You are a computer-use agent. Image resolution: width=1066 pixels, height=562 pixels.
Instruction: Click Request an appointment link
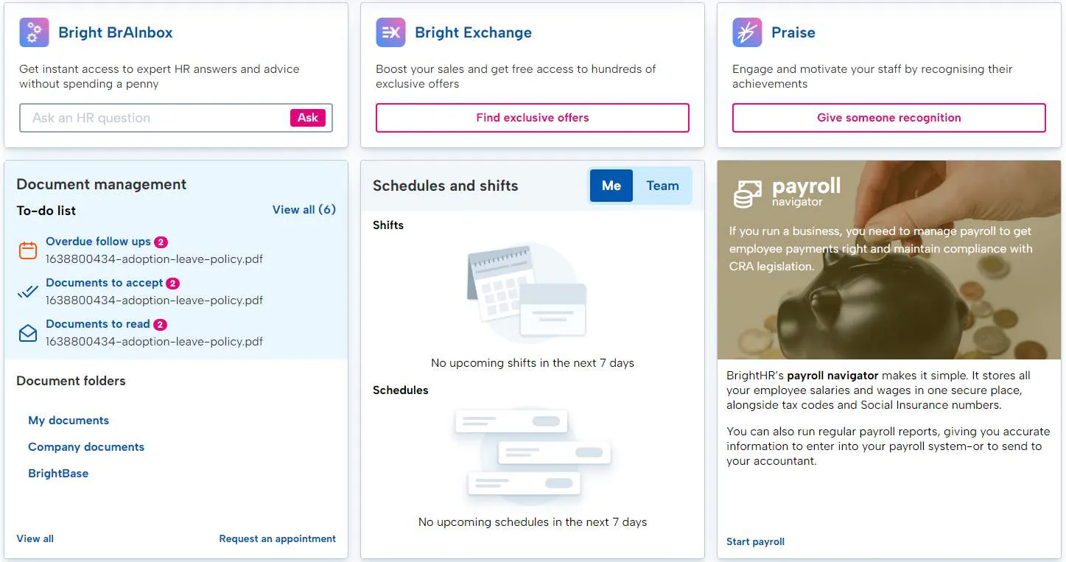pyautogui.click(x=277, y=539)
